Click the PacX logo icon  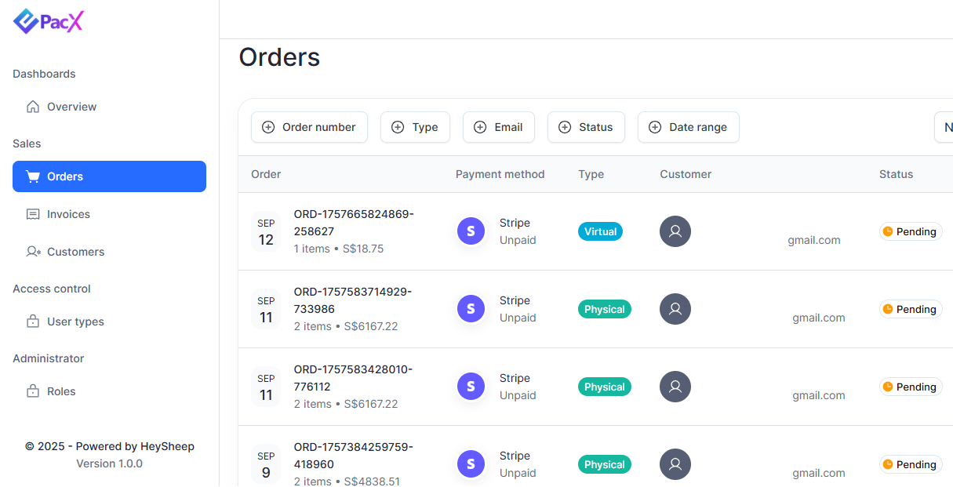[x=26, y=22]
